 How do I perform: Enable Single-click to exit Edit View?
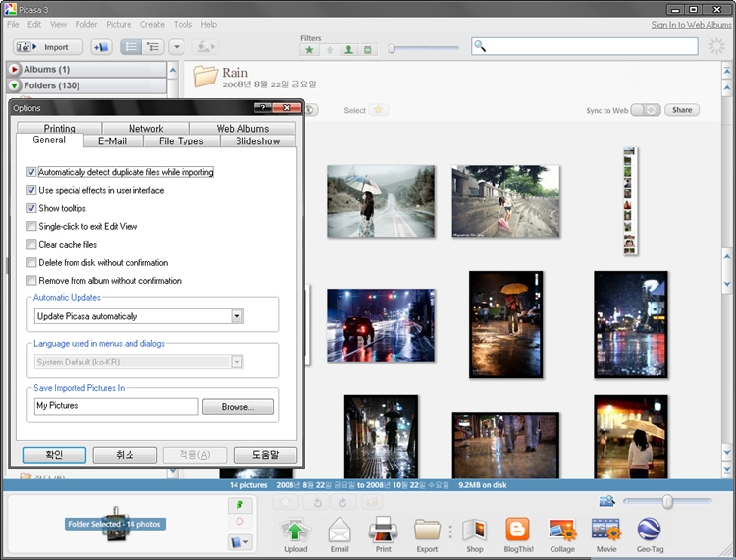pyautogui.click(x=32, y=227)
